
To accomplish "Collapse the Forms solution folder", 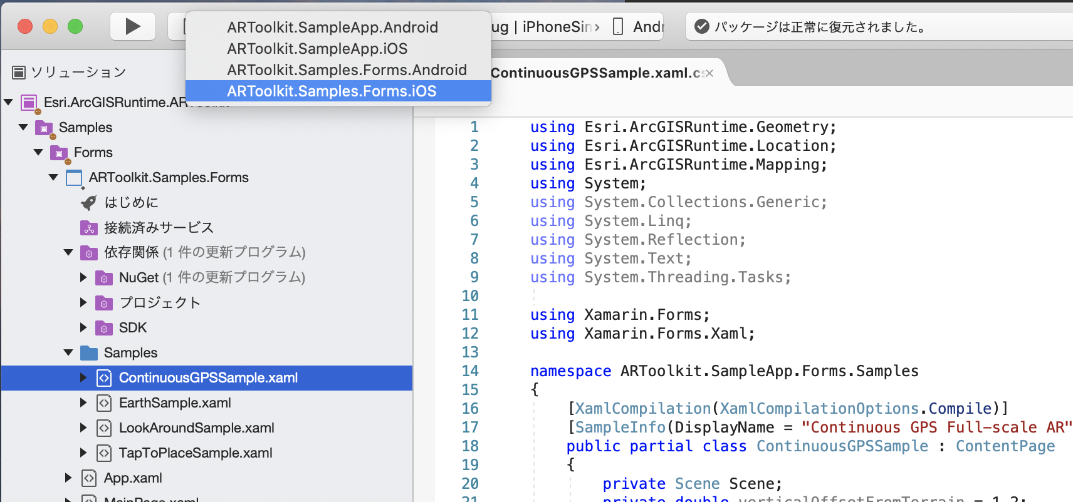I will coord(39,152).
